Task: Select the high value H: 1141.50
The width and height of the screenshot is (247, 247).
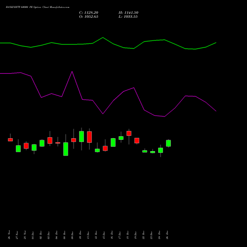Action: [128, 13]
